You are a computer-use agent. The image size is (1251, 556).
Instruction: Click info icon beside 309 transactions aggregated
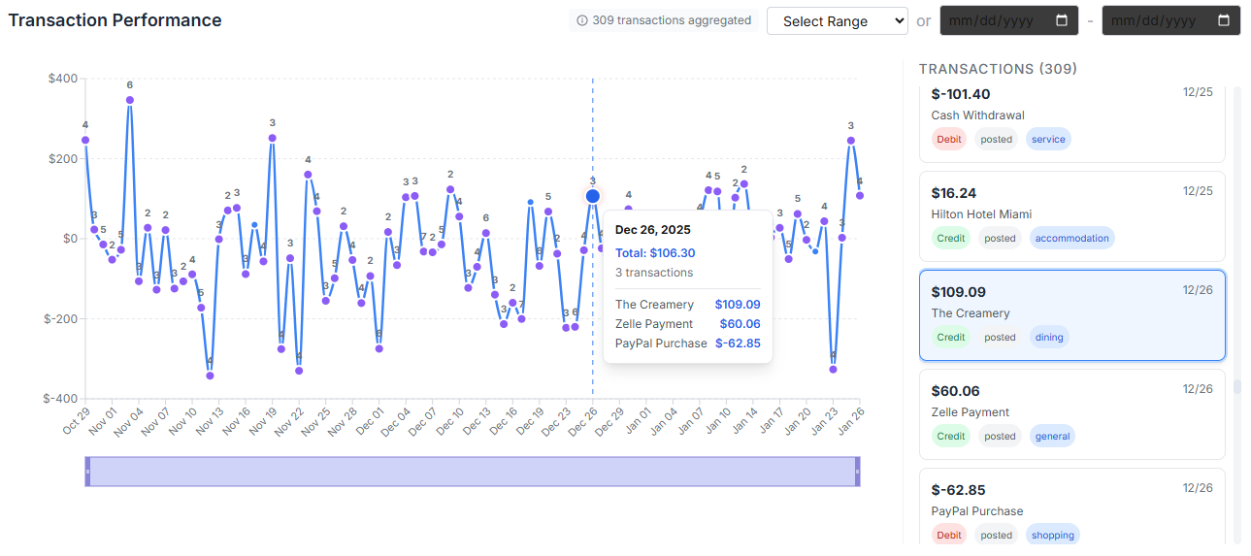click(x=582, y=20)
